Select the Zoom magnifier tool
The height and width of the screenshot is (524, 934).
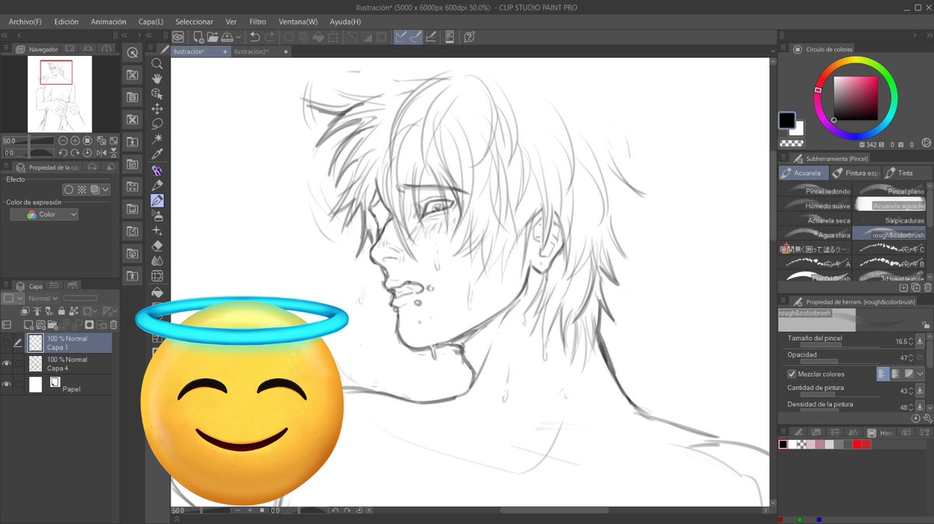click(157, 64)
